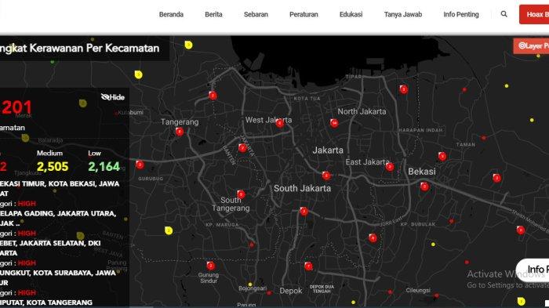Open the Layer Peta button

click(531, 46)
